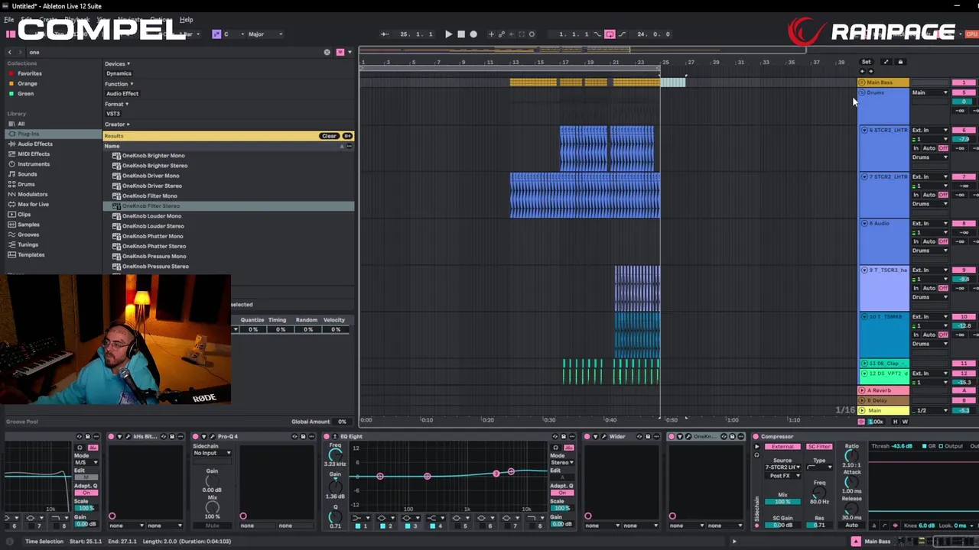The width and height of the screenshot is (979, 550).
Task: Jump to the next locator arrow
Action: 870,71
